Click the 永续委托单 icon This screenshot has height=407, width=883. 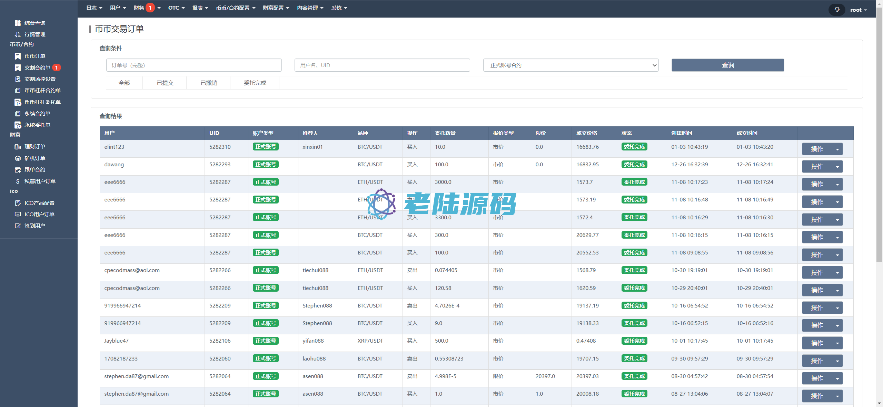[18, 125]
